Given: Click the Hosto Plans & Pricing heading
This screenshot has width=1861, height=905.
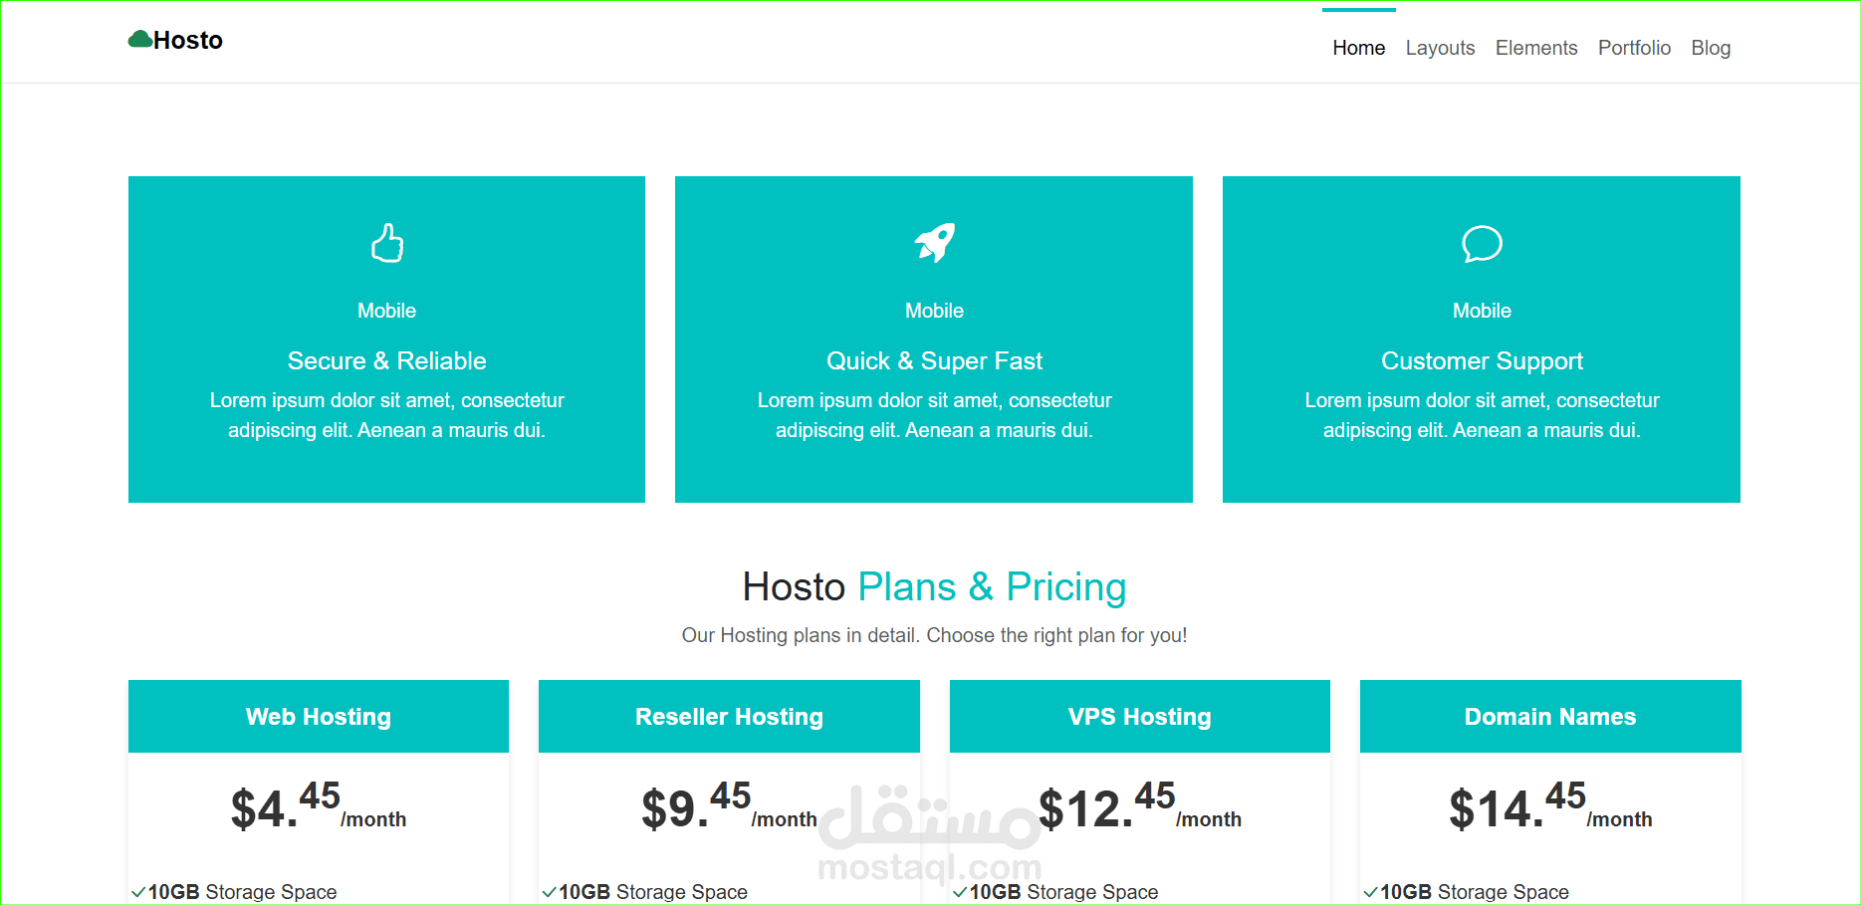Looking at the screenshot, I should [934, 586].
